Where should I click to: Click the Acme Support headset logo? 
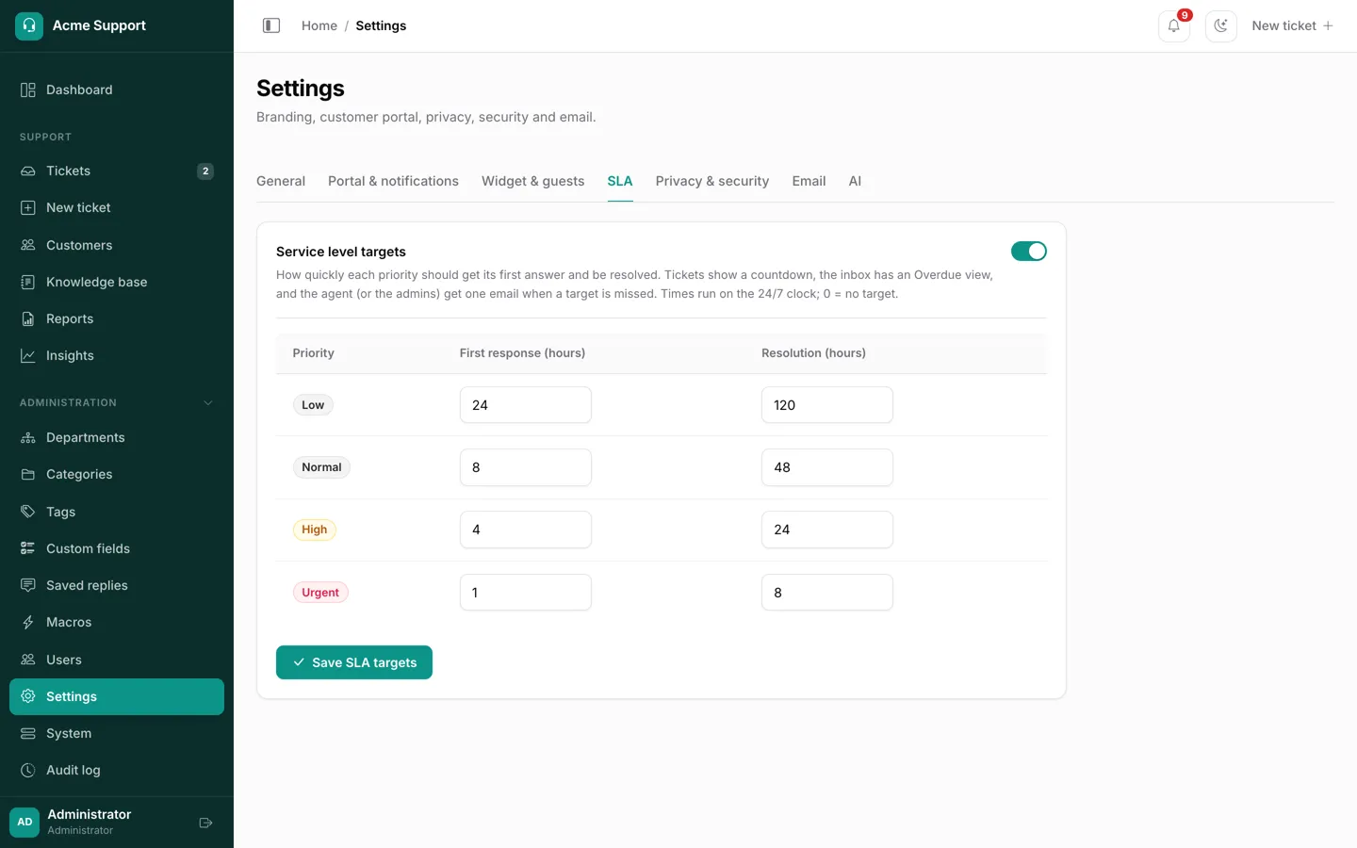point(29,25)
